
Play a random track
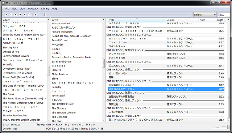[29, 14]
